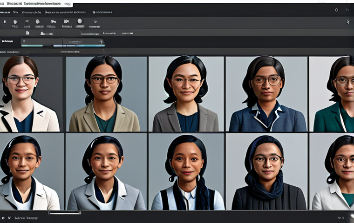Select the second bottom-row portrait in grey blazer
Viewport: 354px width, 223px height.
coord(106,171)
